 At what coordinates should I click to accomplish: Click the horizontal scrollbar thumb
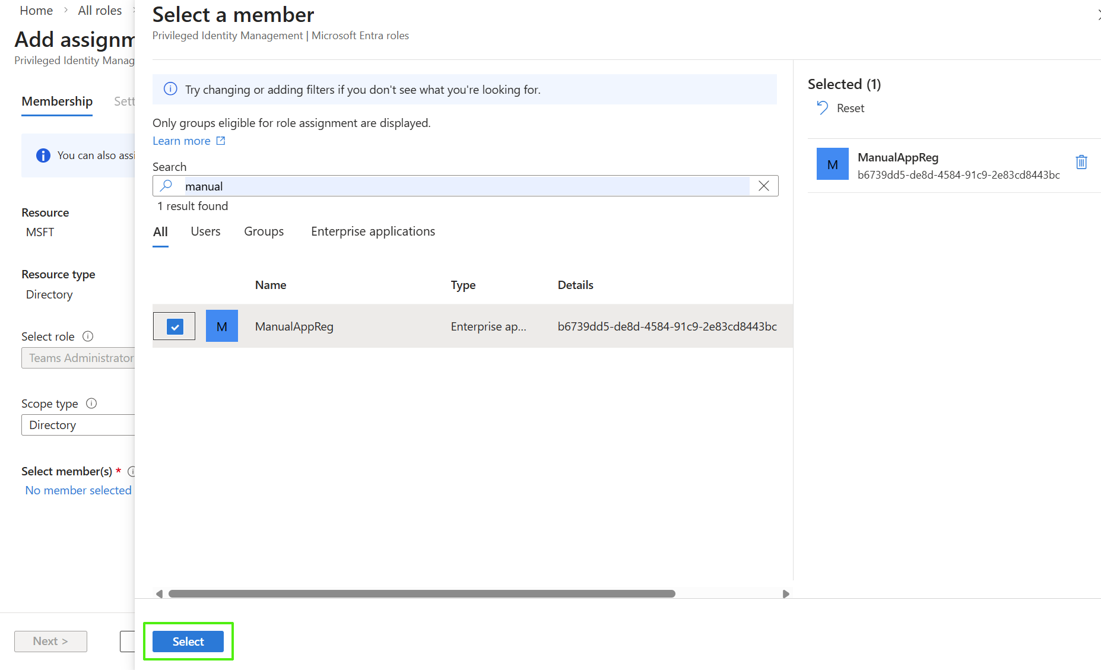(x=421, y=594)
